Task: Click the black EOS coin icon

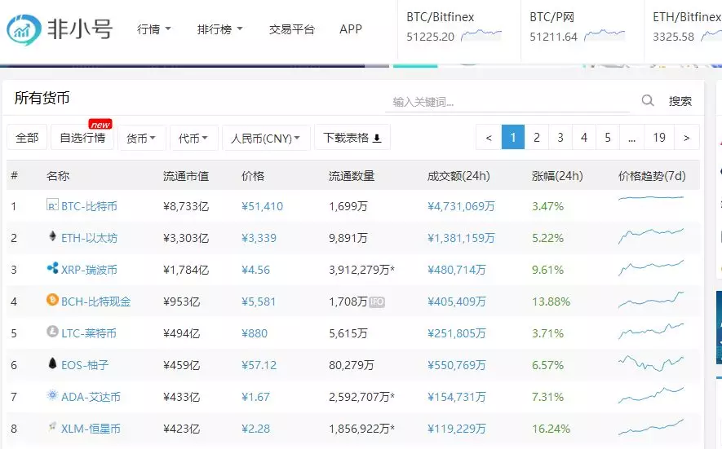Action: pos(52,363)
